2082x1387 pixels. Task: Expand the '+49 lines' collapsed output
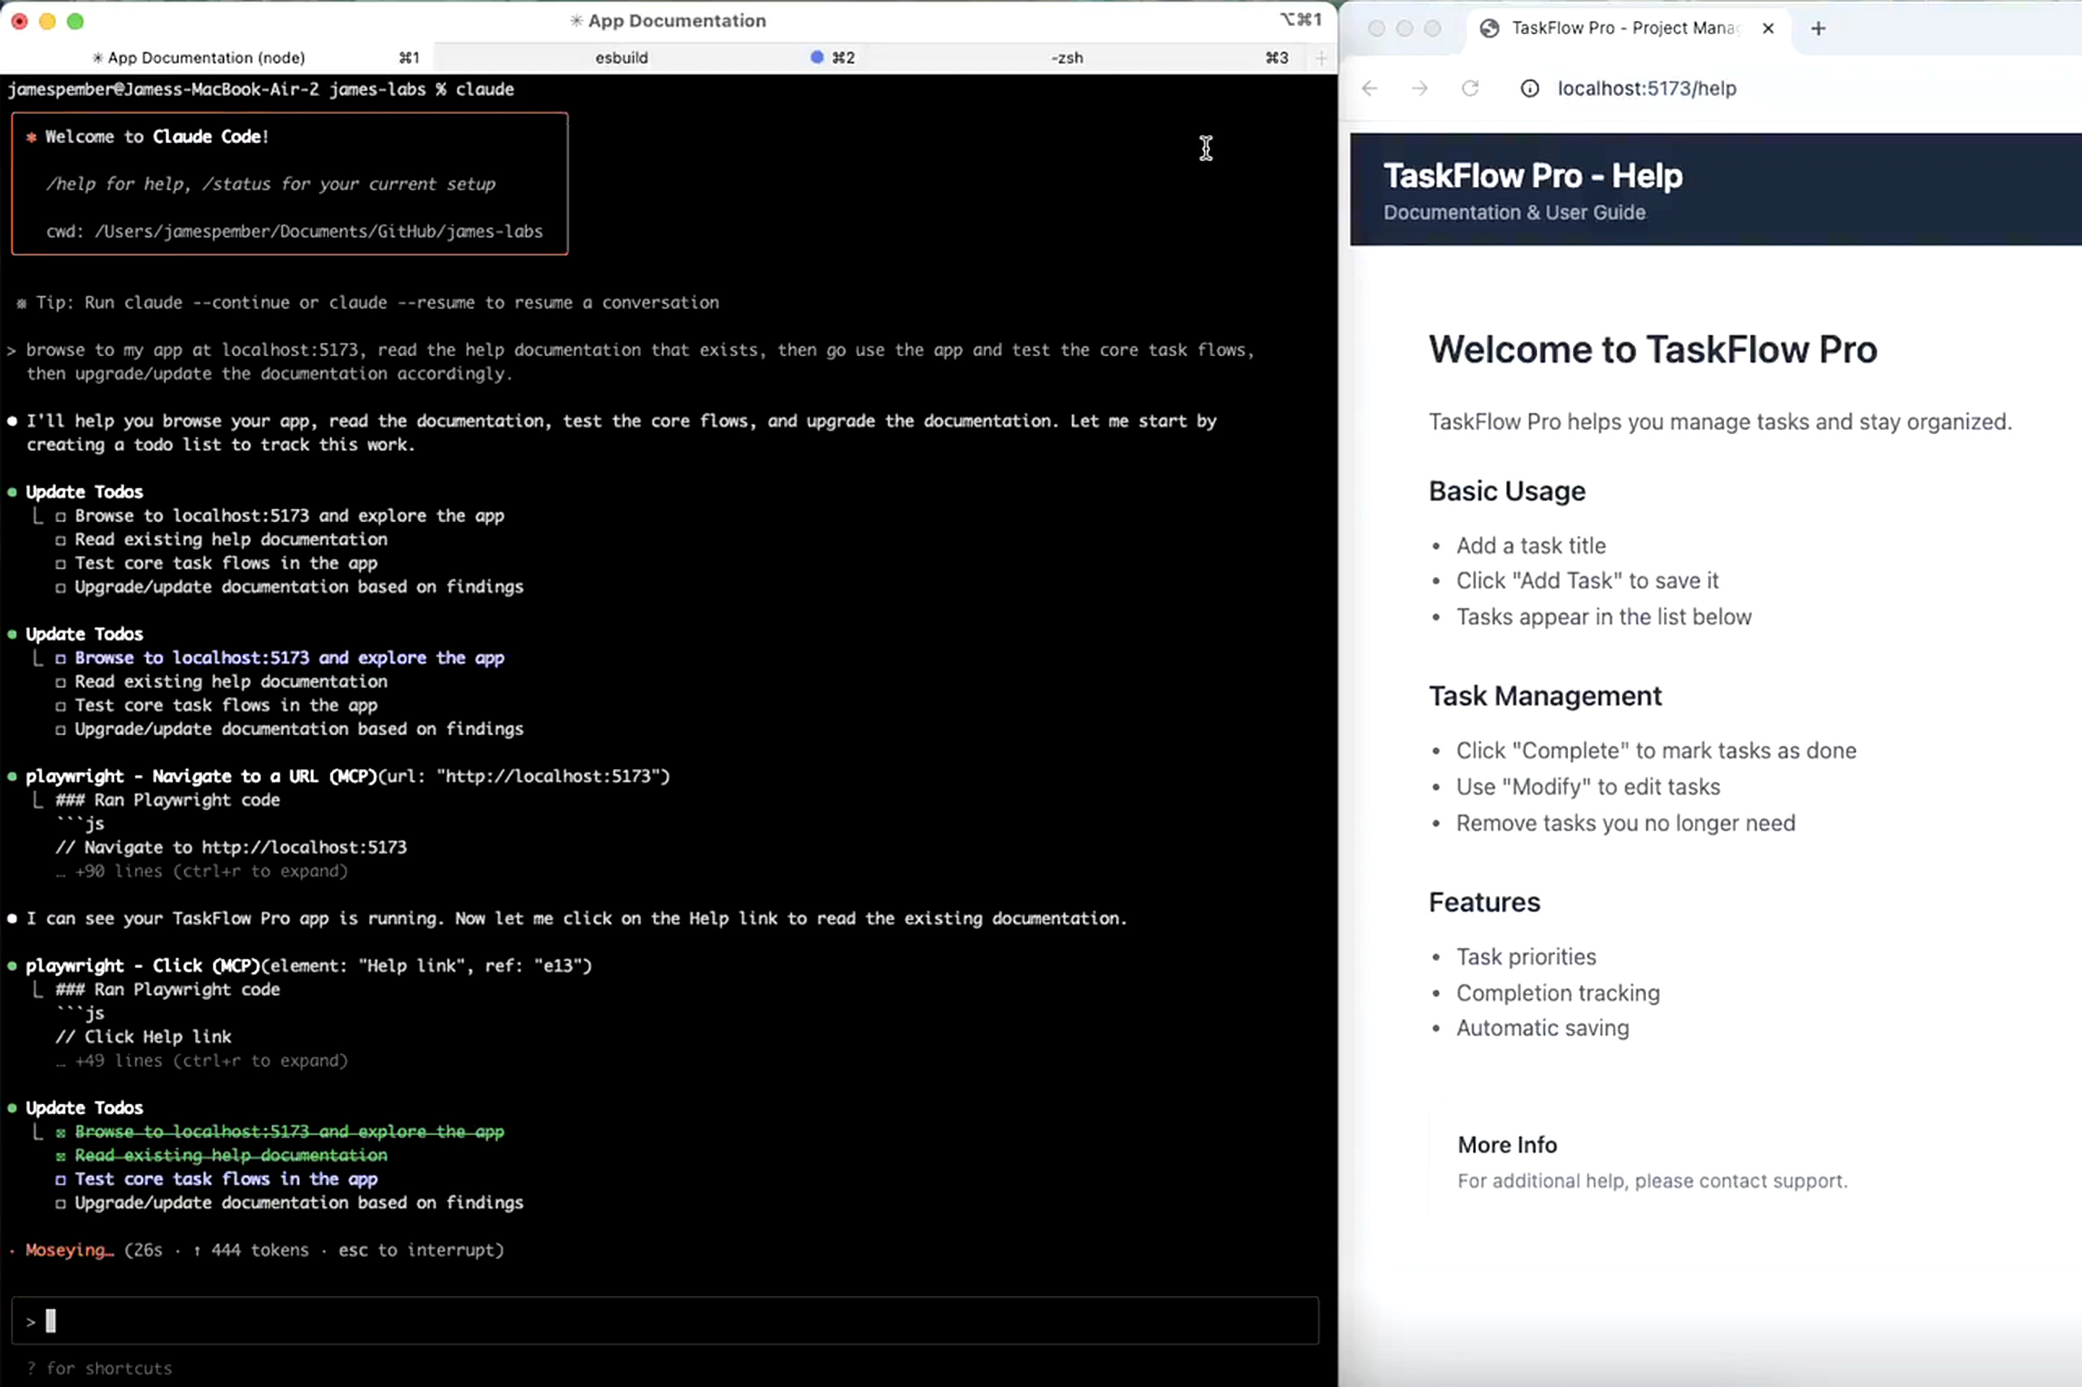click(x=211, y=1061)
